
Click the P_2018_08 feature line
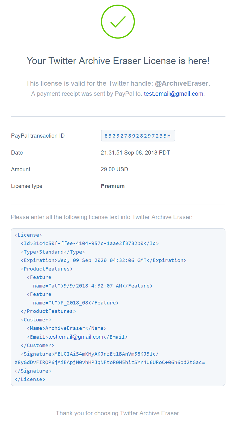tap(76, 303)
